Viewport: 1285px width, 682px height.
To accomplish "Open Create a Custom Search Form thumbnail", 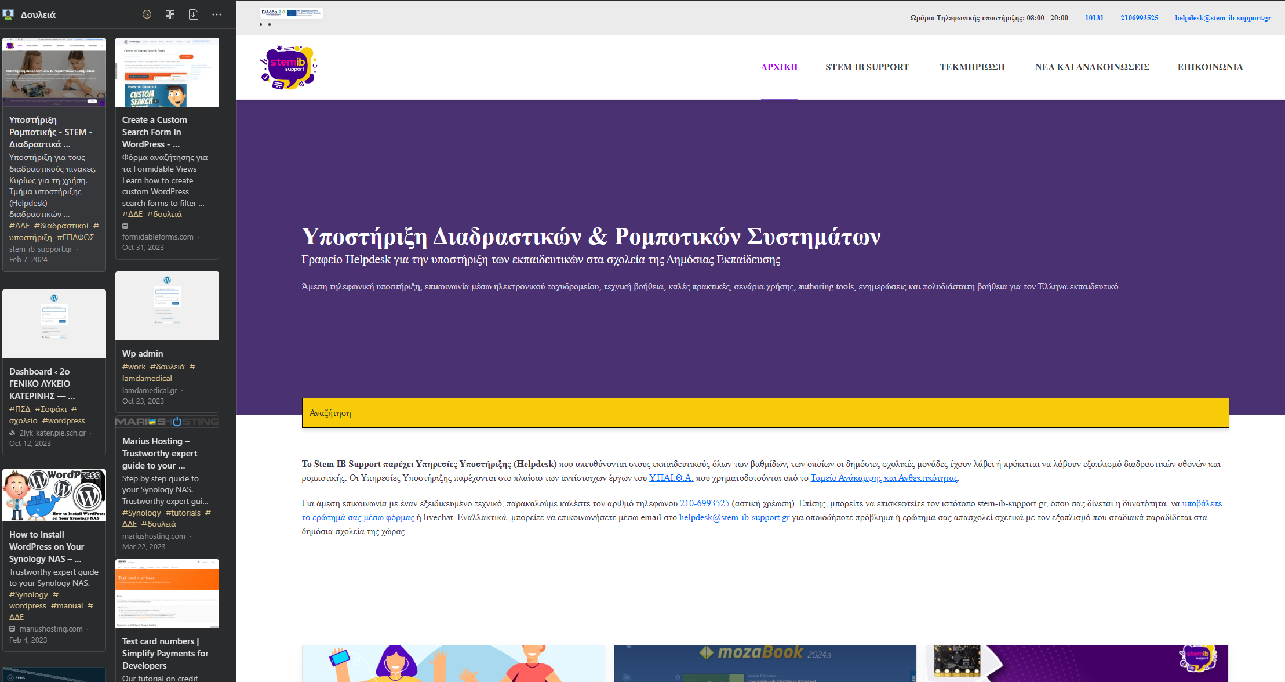I will pos(167,72).
